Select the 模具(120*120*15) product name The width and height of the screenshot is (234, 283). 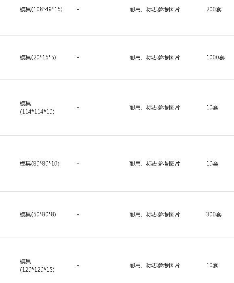pos(37,266)
